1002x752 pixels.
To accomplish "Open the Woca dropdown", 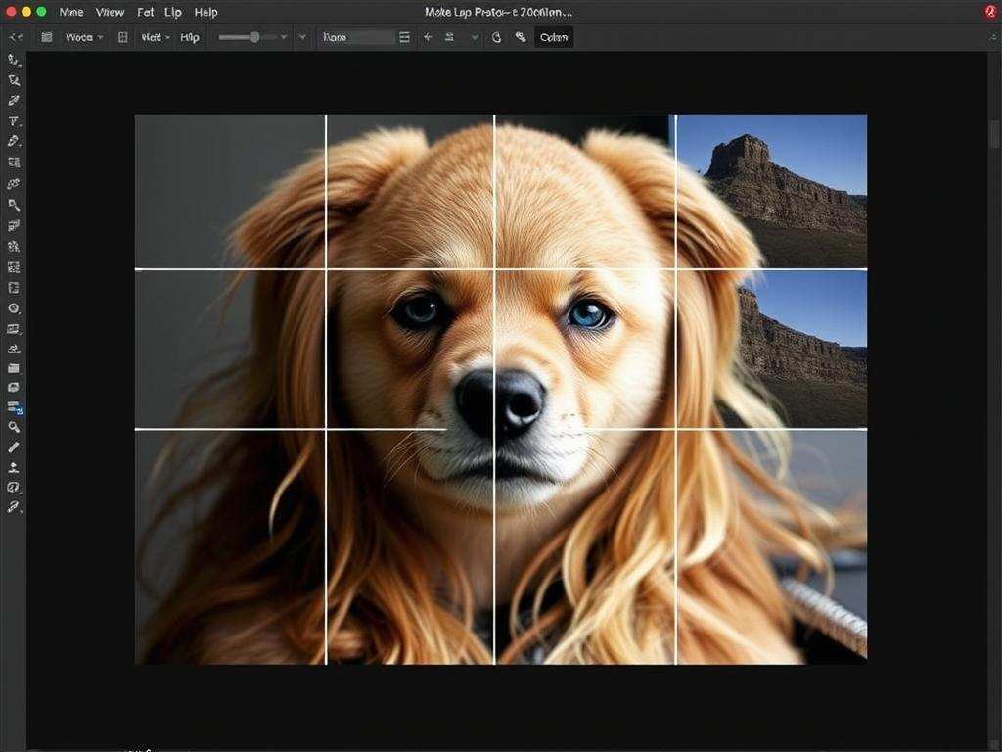I will click(x=84, y=37).
